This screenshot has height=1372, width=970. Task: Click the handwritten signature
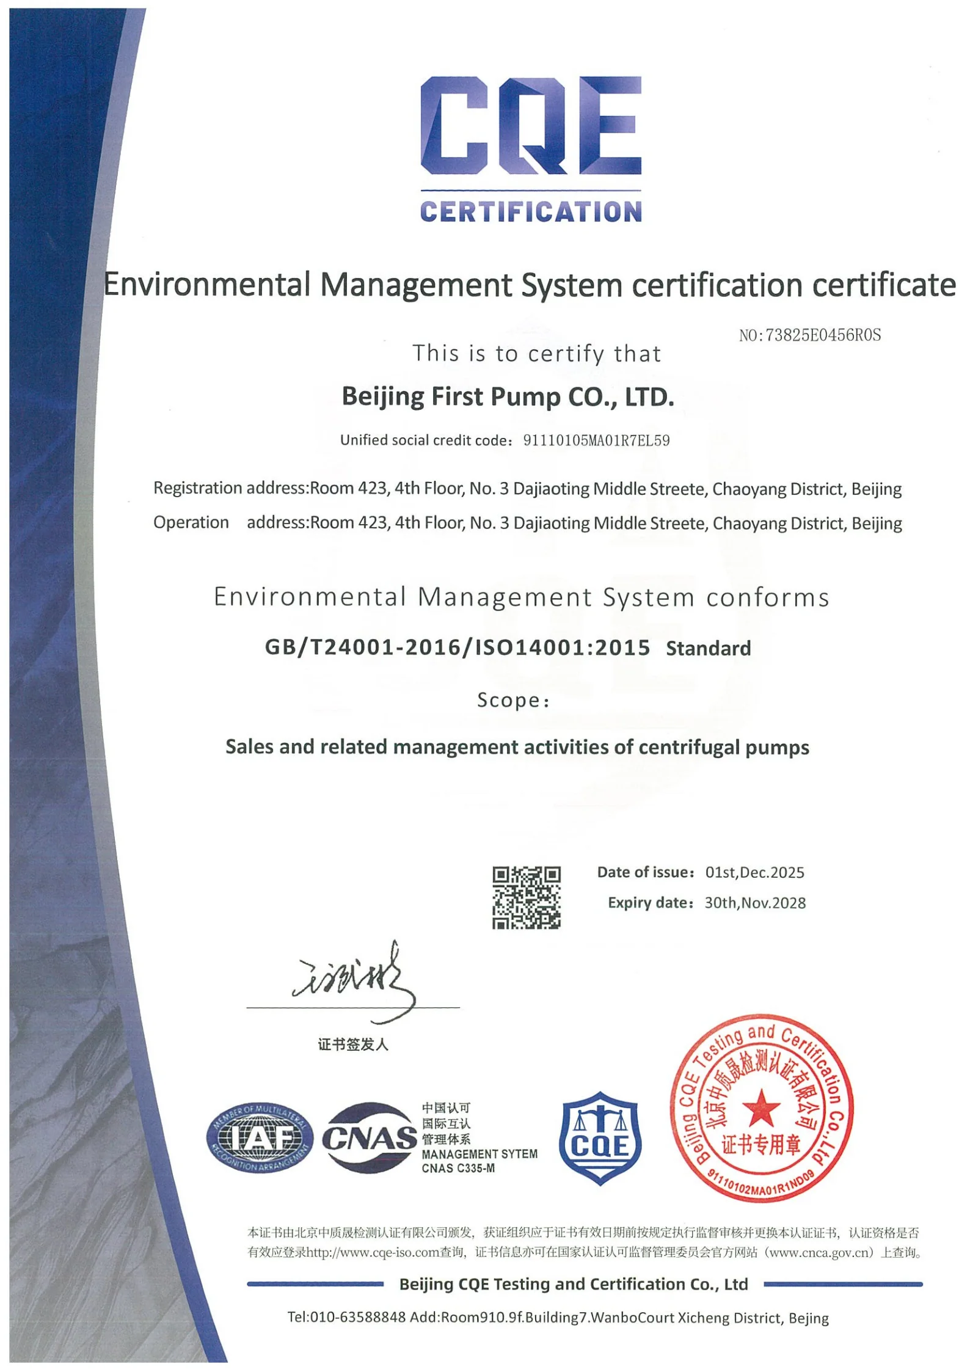[x=354, y=981]
